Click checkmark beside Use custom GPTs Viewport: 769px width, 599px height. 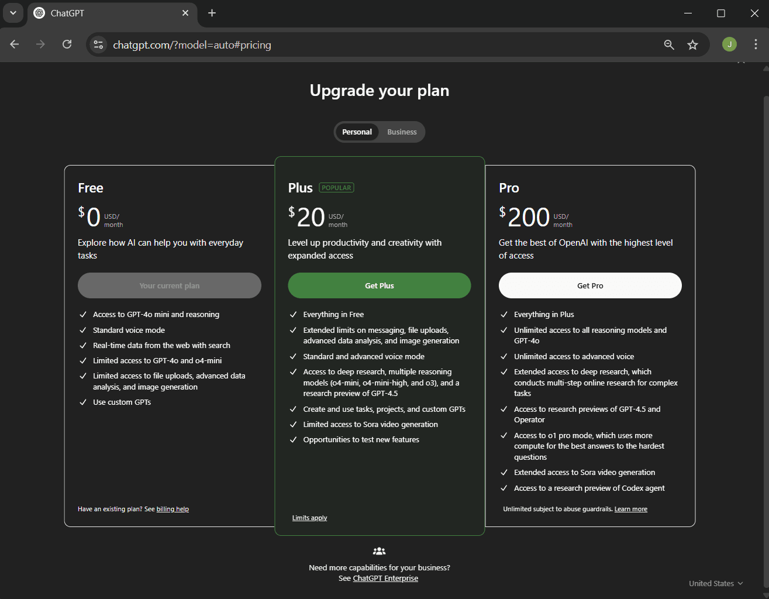[x=83, y=402]
